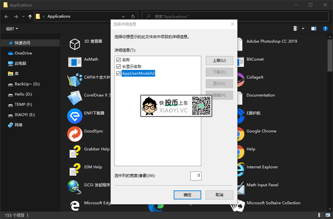The width and height of the screenshot is (333, 219).
Task: Select the iSCSI 发起程序 globe icon
Action: [74, 187]
